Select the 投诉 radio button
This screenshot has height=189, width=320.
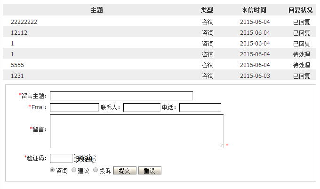click(x=96, y=171)
